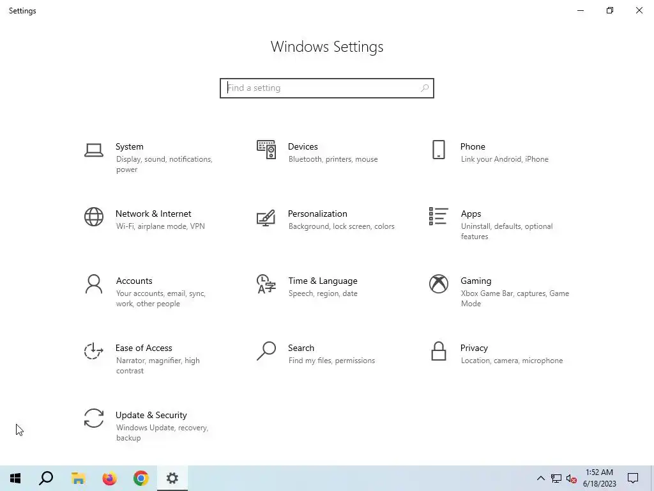Click 'Wi-Fi, airplane mode, VPN' description
This screenshot has height=491, width=654.
pyautogui.click(x=160, y=226)
